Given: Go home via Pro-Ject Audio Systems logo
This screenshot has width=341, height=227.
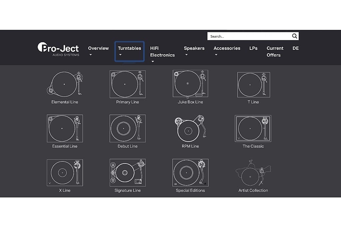Looking at the screenshot, I should tap(59, 49).
